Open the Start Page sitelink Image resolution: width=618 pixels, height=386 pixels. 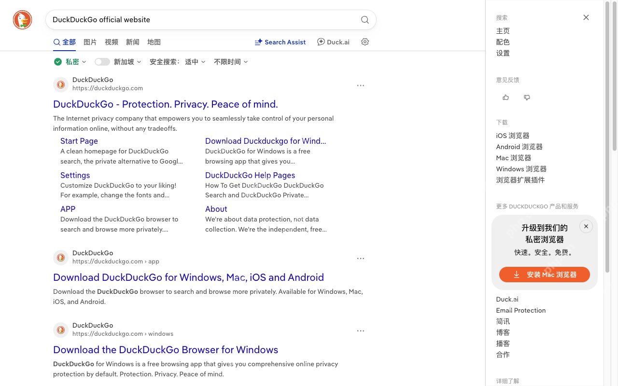(79, 141)
